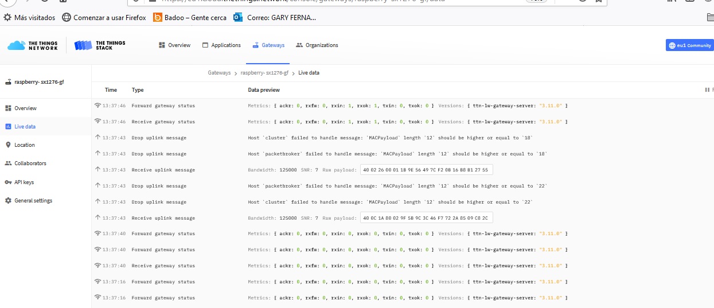Open the Badoo – Gente cerca bookmark
714x308 pixels.
(x=189, y=18)
